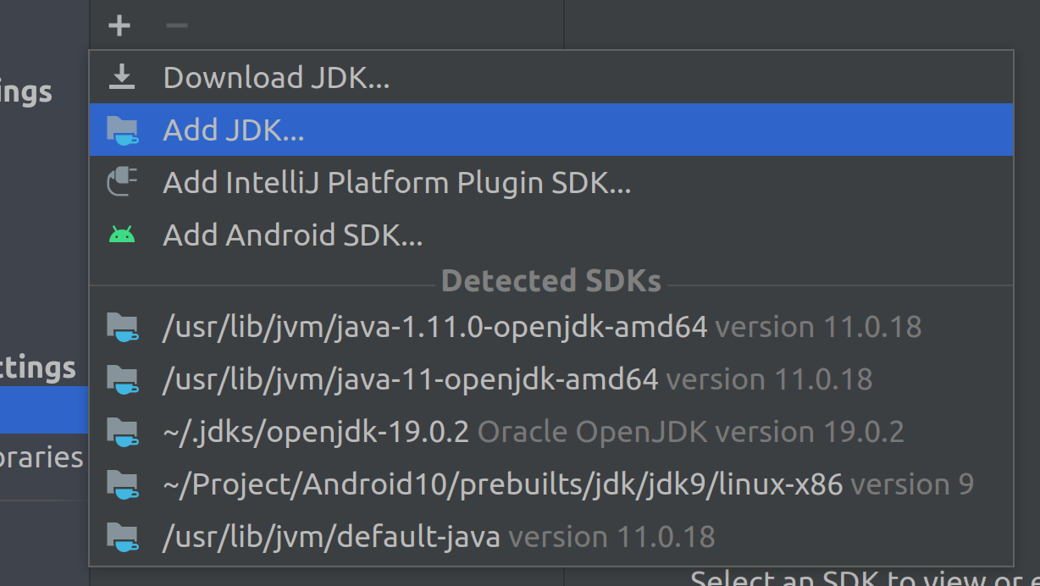This screenshot has height=586, width=1040.
Task: Click the minus remove SDK button
Action: coord(177,25)
